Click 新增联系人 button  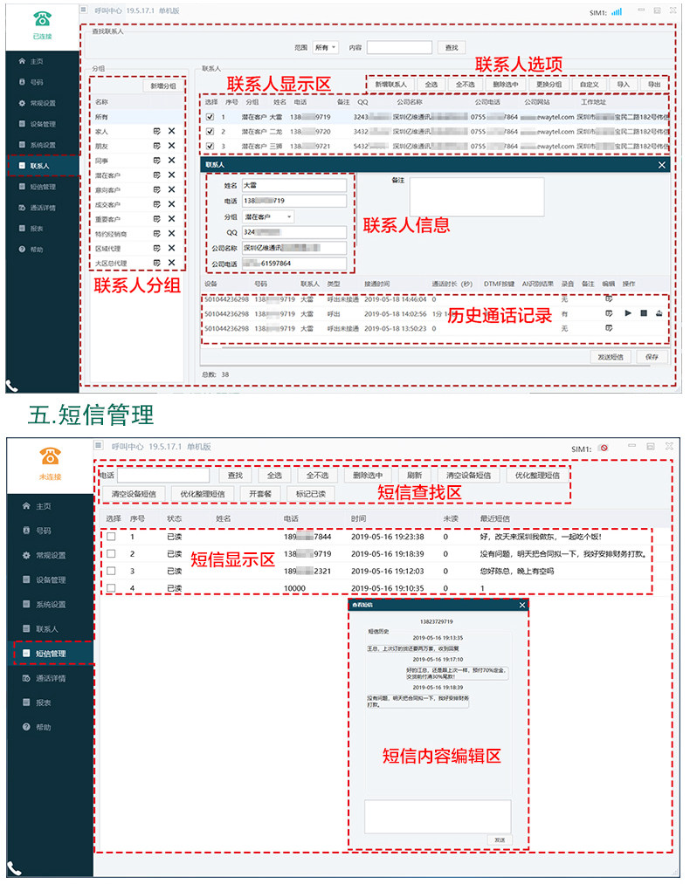coord(390,84)
